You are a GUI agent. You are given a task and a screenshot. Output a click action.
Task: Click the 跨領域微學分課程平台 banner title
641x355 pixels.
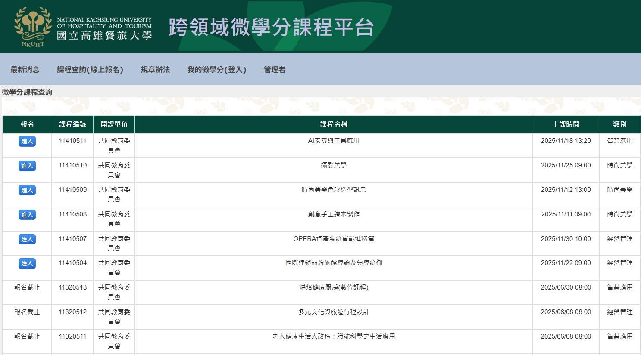[271, 27]
